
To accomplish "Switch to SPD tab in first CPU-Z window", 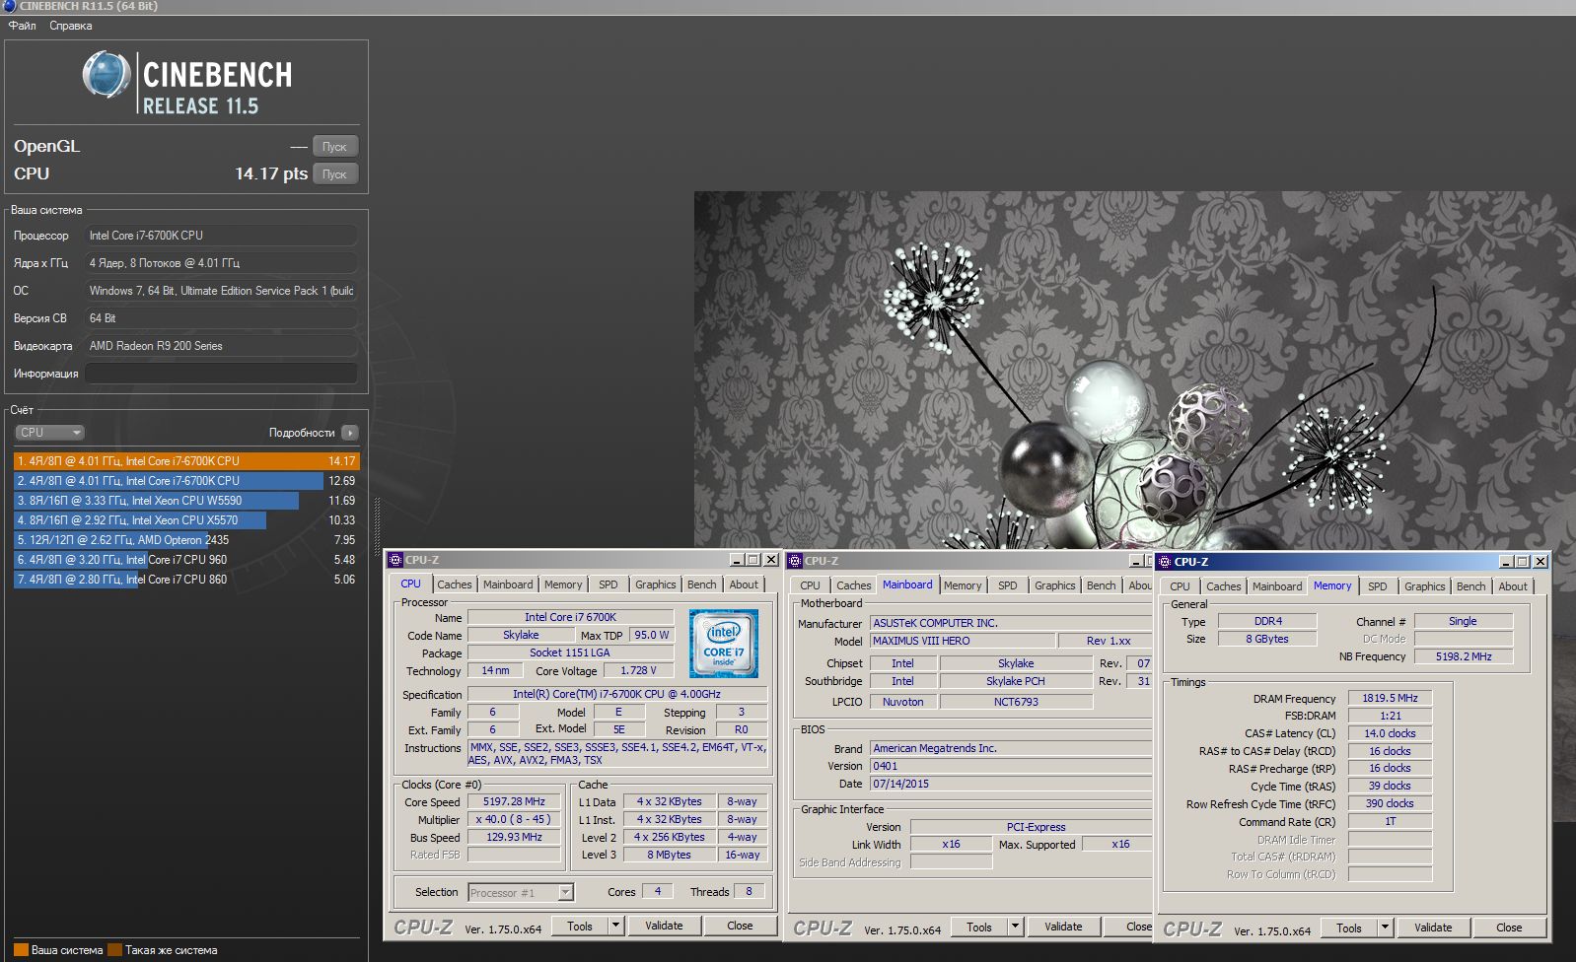I will click(x=609, y=584).
